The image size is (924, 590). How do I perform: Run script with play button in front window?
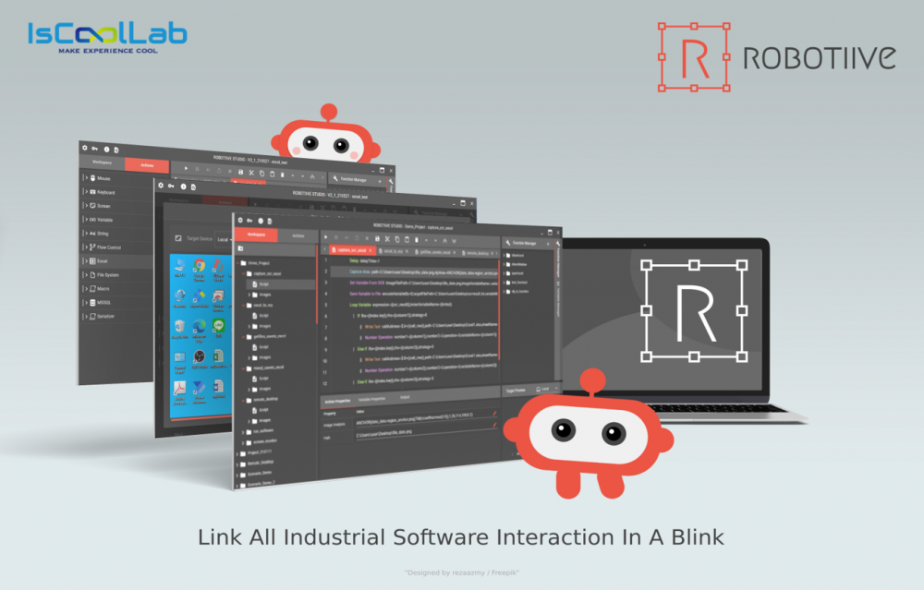[326, 237]
